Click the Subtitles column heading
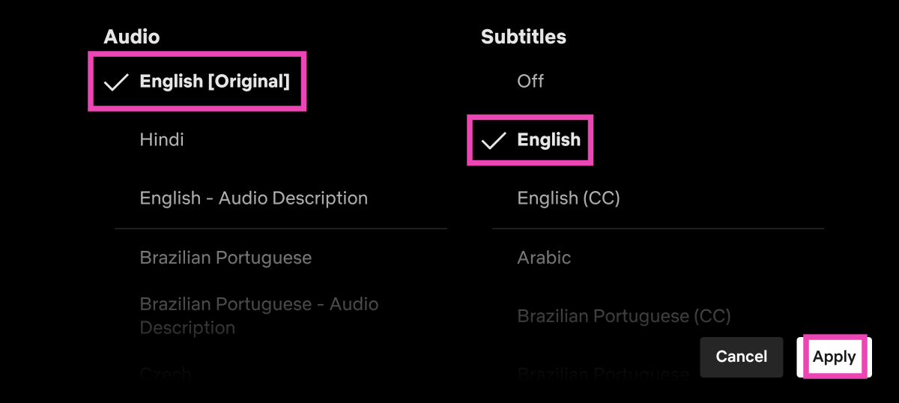Screen dimensions: 899x403 pyautogui.click(x=524, y=36)
